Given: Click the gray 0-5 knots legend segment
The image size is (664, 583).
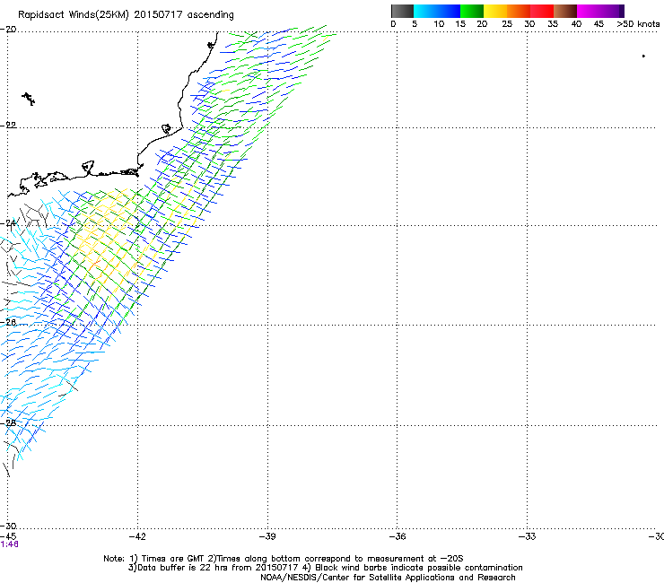Looking at the screenshot, I should pos(402,11).
